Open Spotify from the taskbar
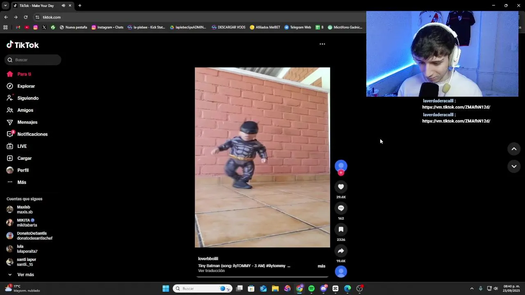Screen dimensions: 525x295 click(311, 289)
